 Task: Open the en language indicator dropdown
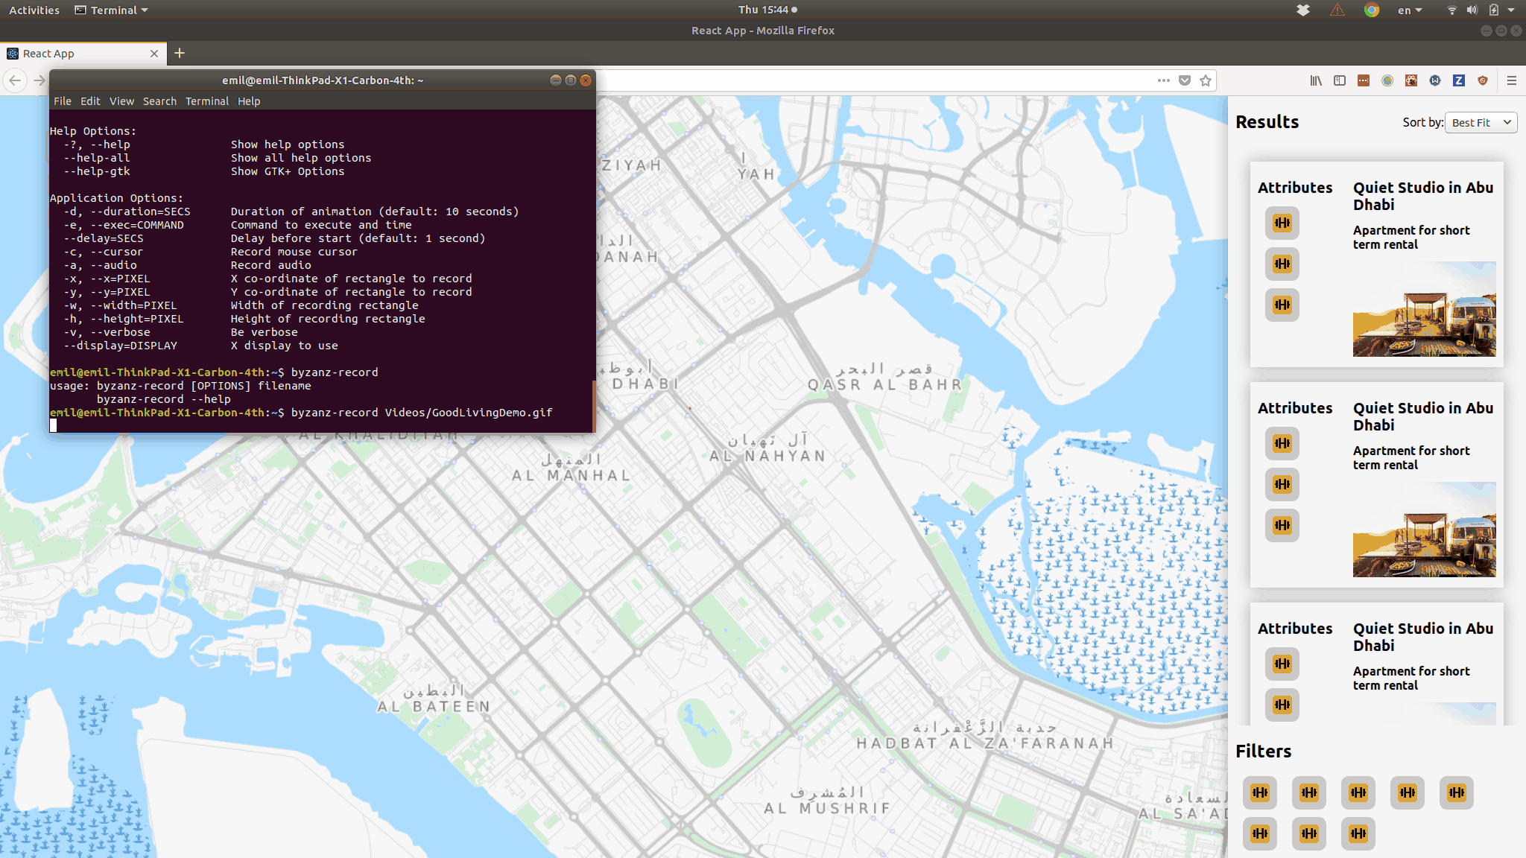pos(1410,10)
